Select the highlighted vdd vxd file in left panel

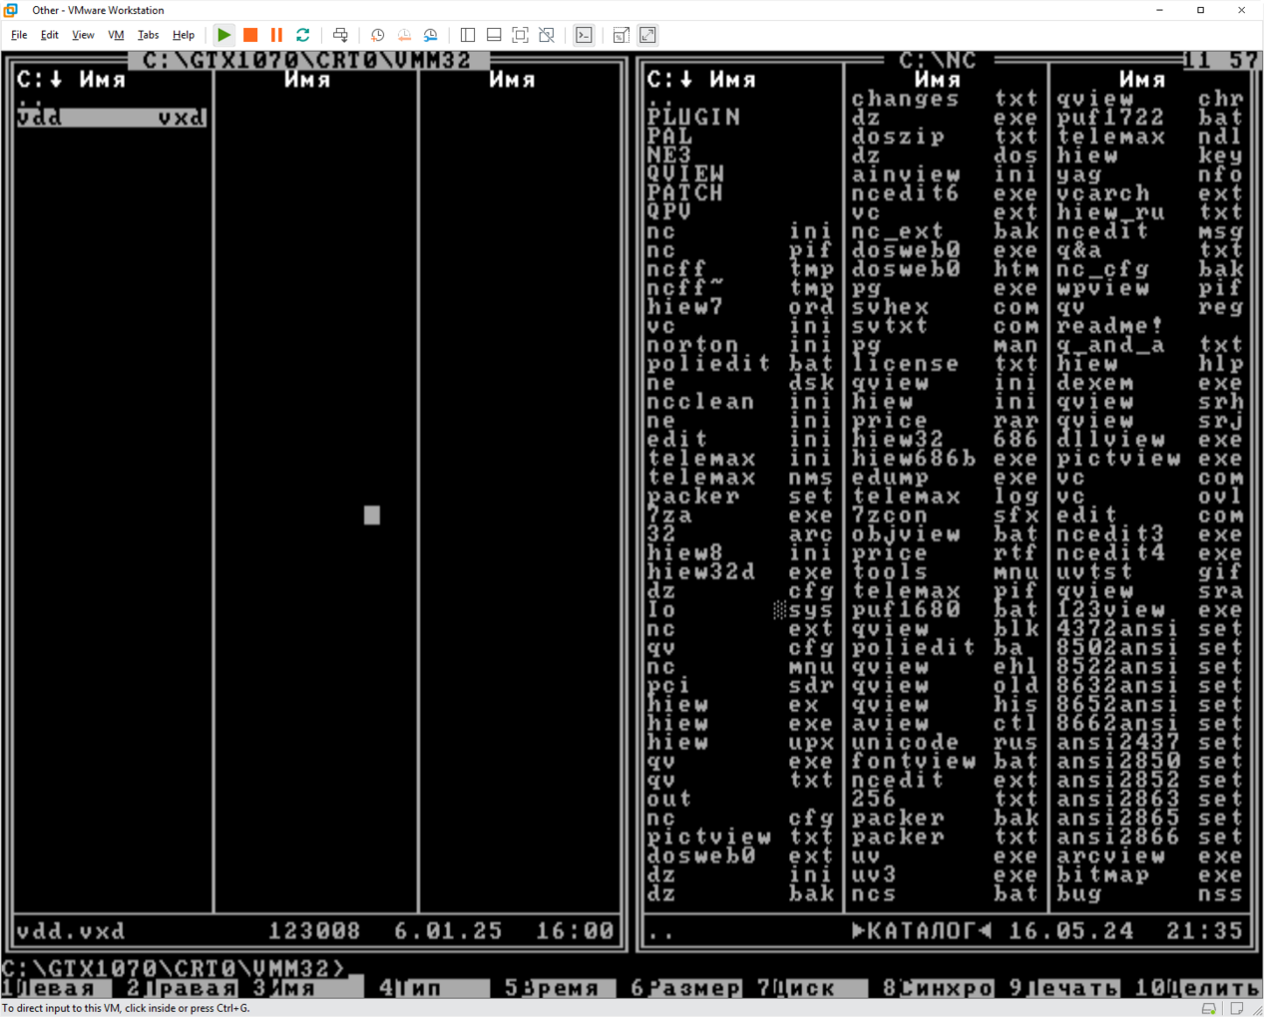(x=112, y=118)
